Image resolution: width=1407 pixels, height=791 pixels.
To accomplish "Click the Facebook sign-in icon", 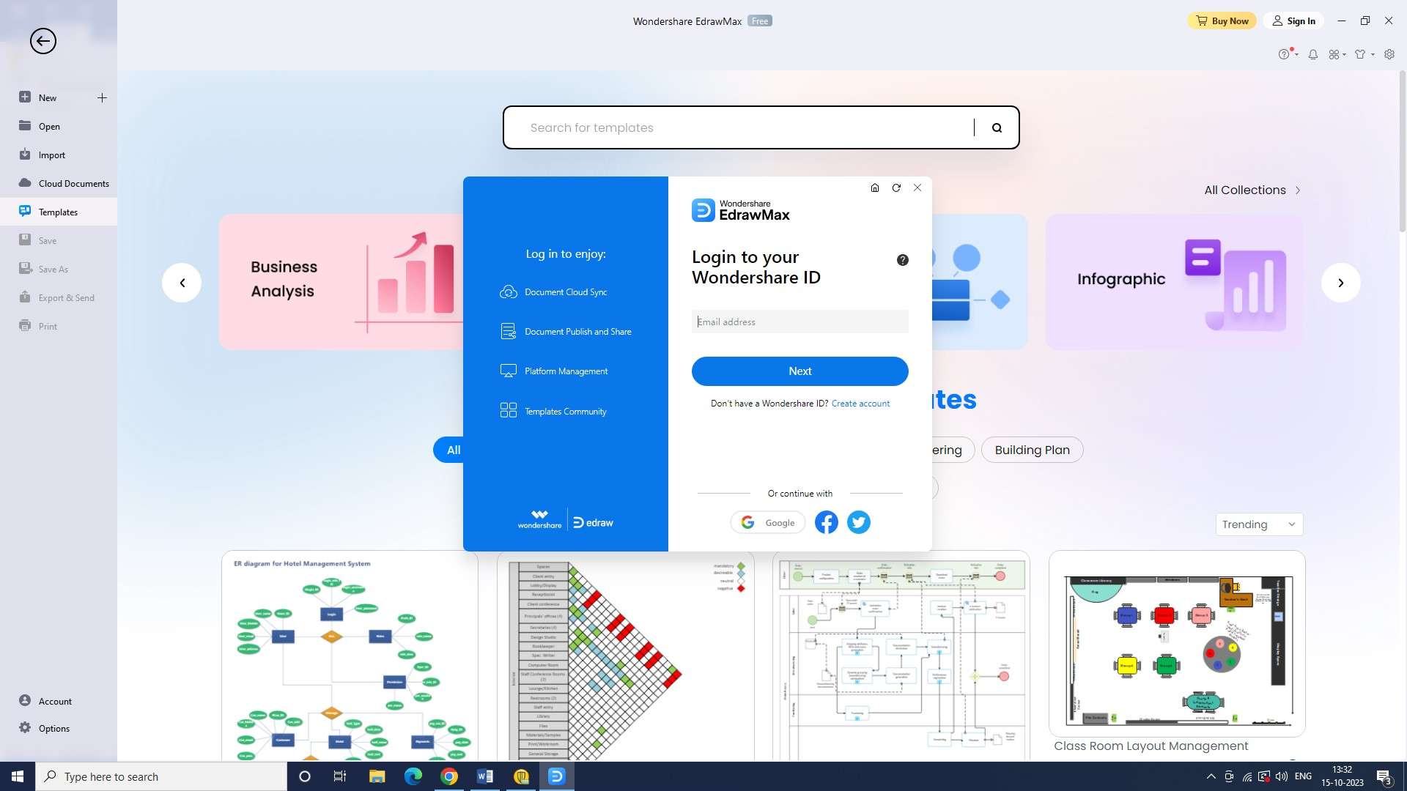I will [x=825, y=521].
